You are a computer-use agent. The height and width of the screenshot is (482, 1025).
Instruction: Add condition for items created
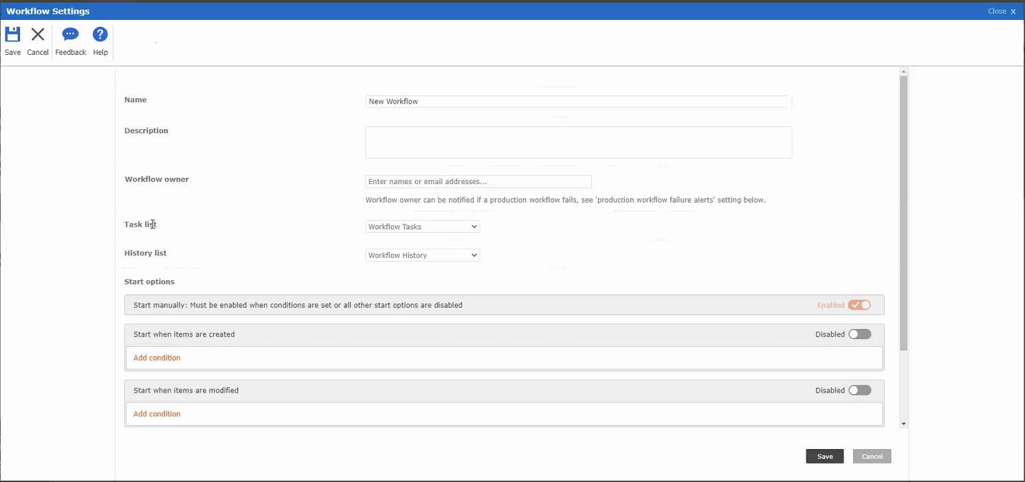[x=157, y=358]
